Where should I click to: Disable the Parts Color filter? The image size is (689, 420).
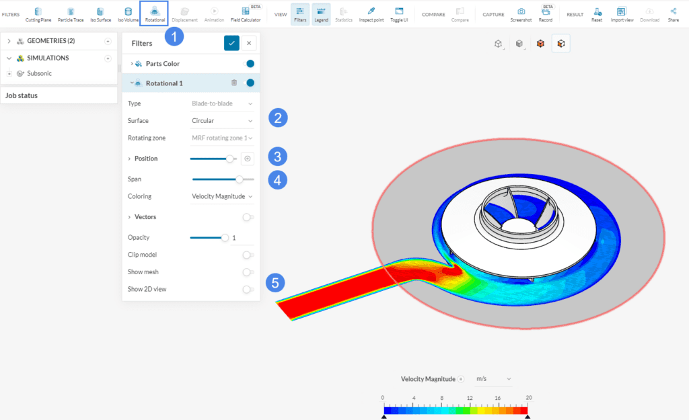[x=248, y=63]
